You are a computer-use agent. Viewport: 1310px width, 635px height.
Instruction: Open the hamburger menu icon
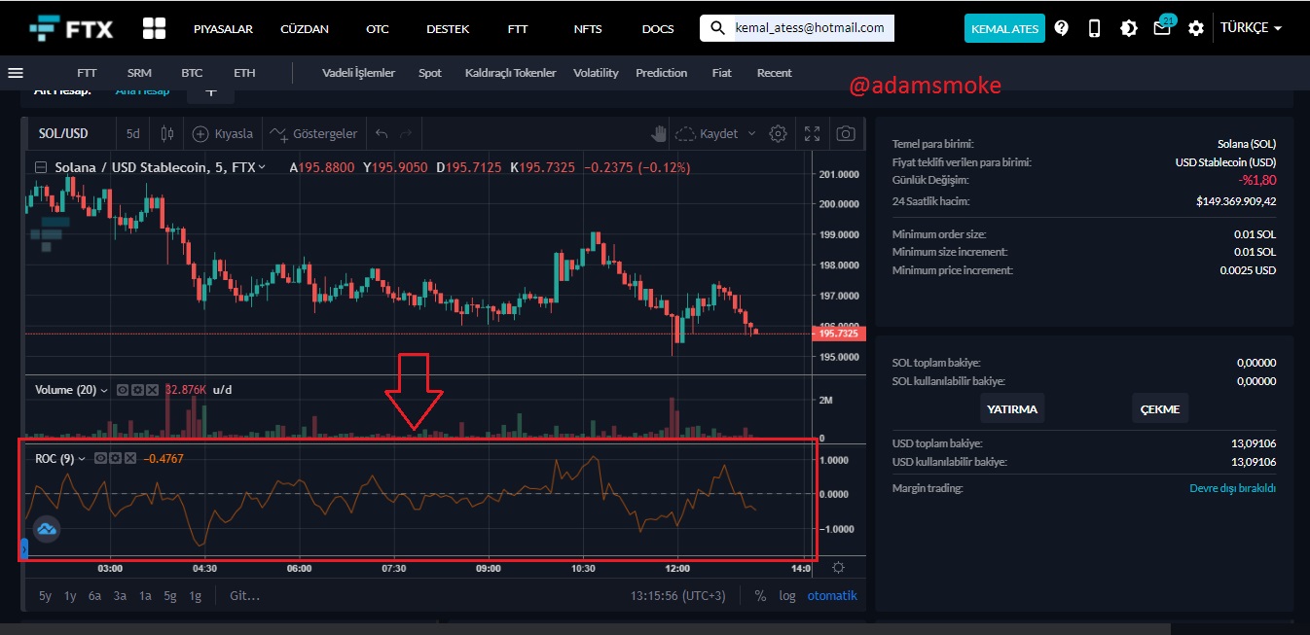[15, 73]
